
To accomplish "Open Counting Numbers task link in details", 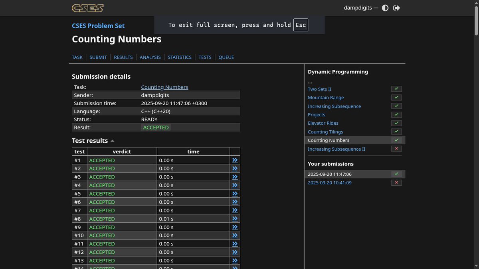I will pyautogui.click(x=164, y=87).
